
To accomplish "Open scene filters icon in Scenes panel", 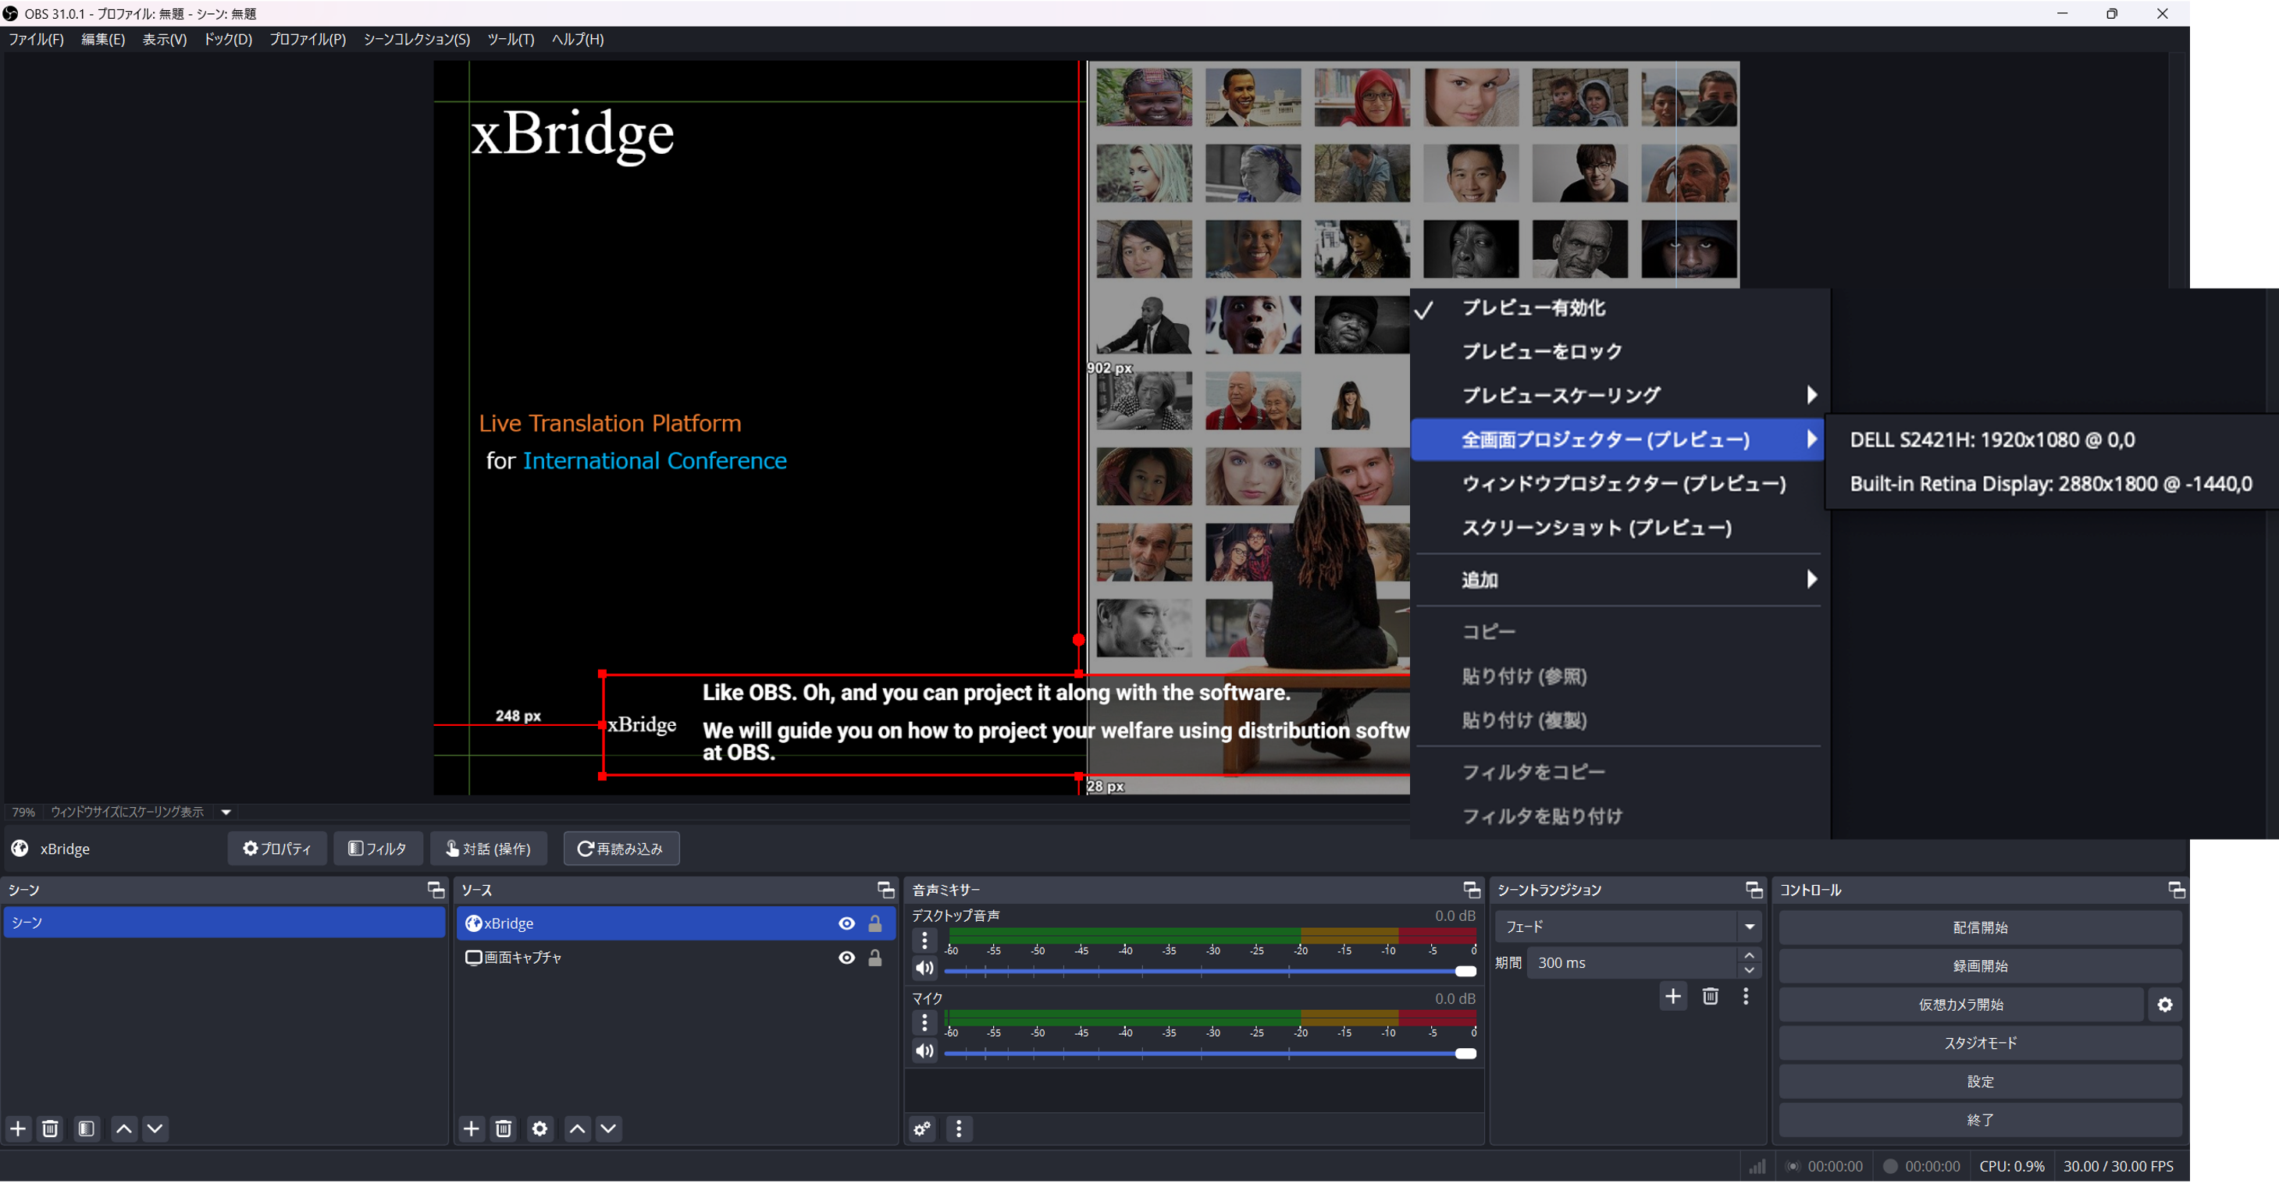I will (87, 1129).
